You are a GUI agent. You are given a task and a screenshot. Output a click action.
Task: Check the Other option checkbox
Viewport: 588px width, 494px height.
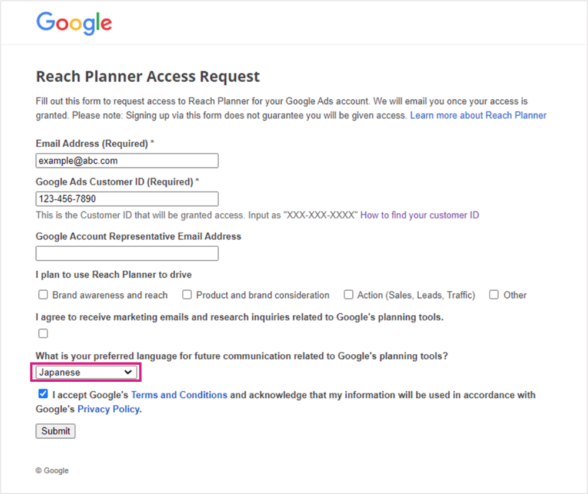494,295
